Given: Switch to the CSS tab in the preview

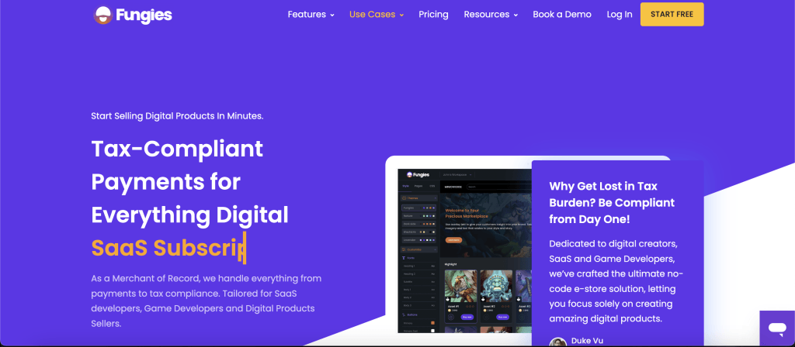Looking at the screenshot, I should click(x=432, y=186).
